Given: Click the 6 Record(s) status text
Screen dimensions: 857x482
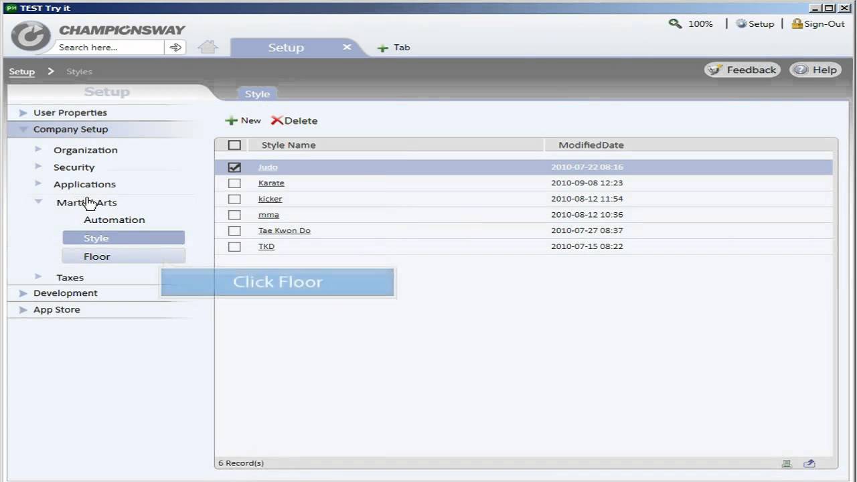Looking at the screenshot, I should [x=241, y=463].
